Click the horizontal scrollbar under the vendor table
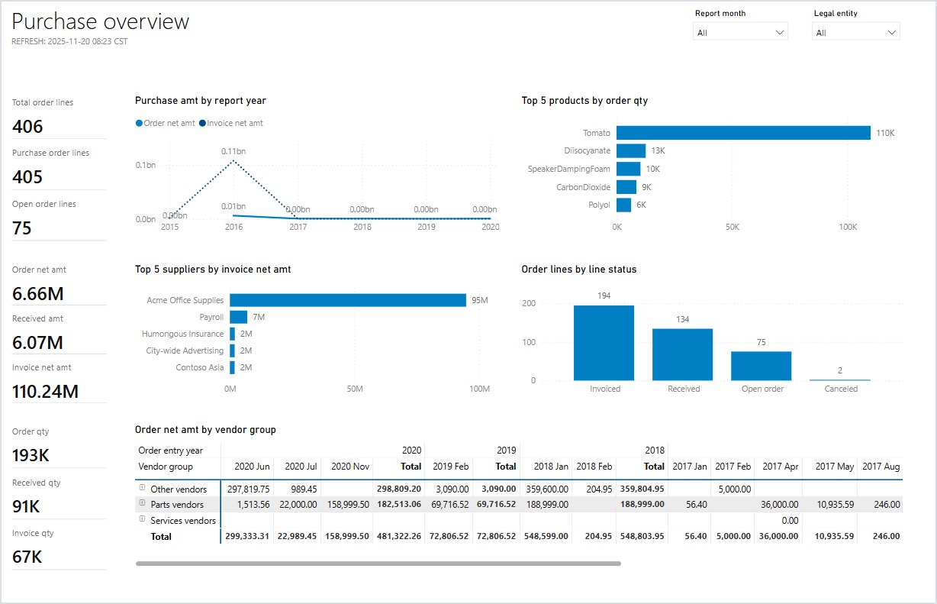937x604 pixels. coord(378,564)
